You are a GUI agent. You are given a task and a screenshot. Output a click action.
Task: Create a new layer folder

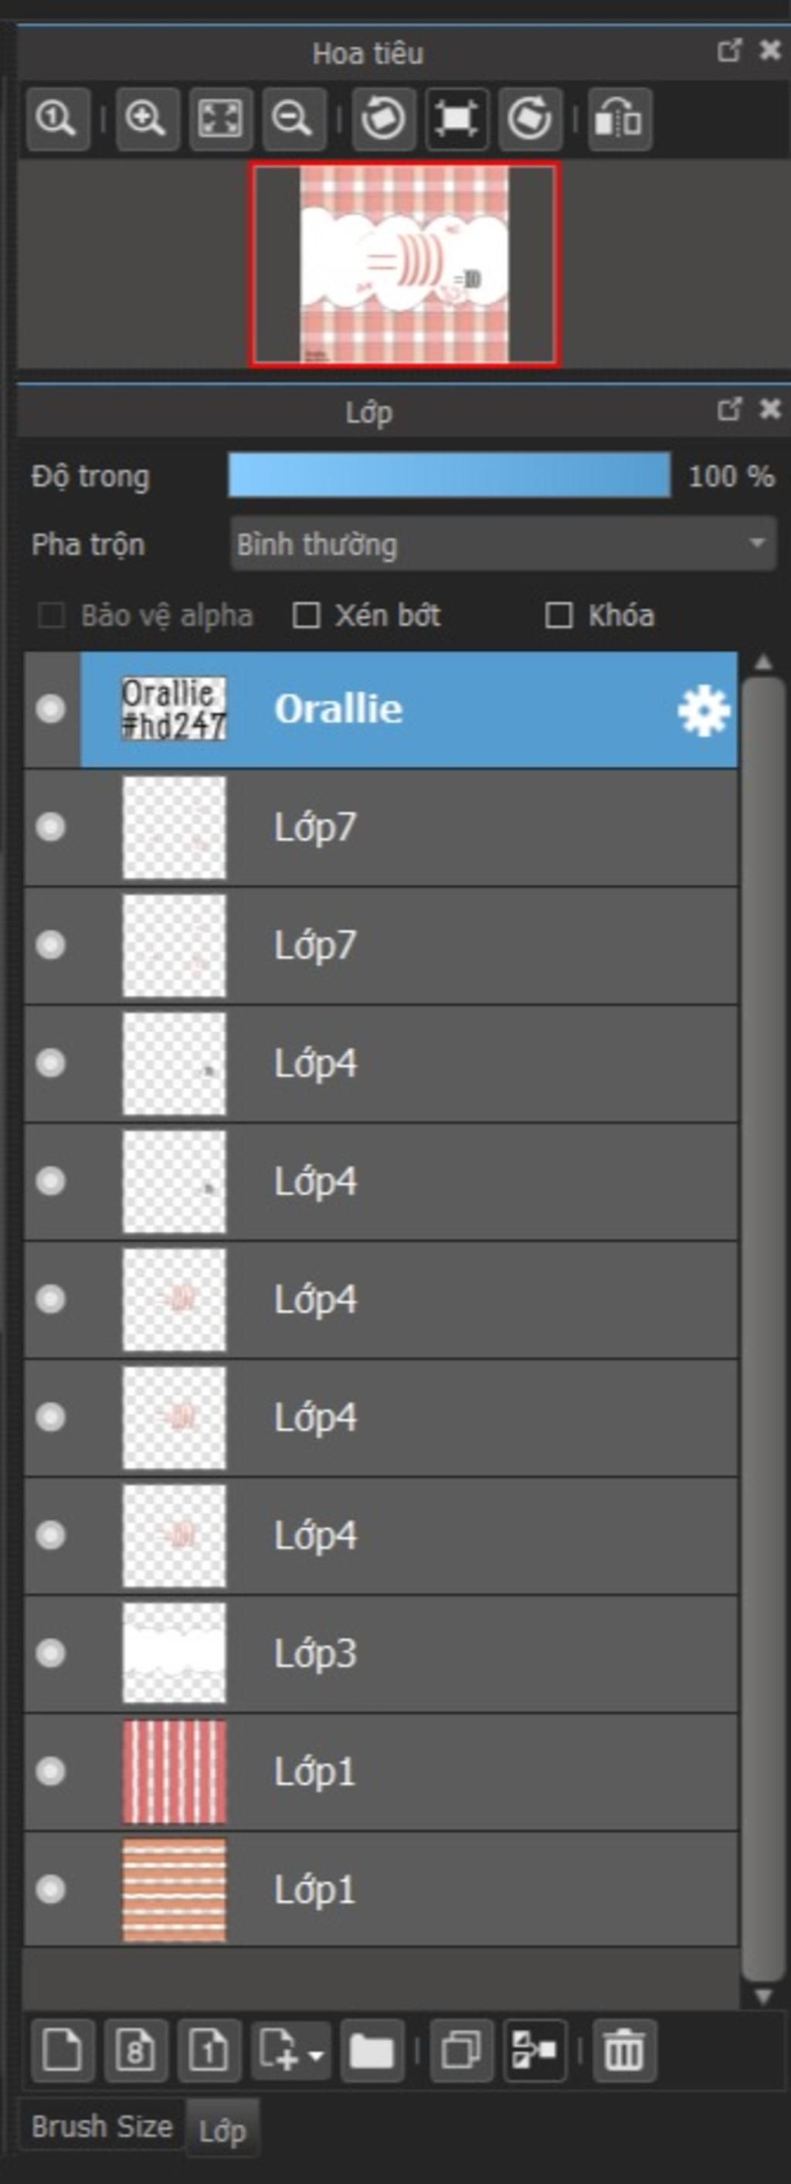tap(372, 2051)
